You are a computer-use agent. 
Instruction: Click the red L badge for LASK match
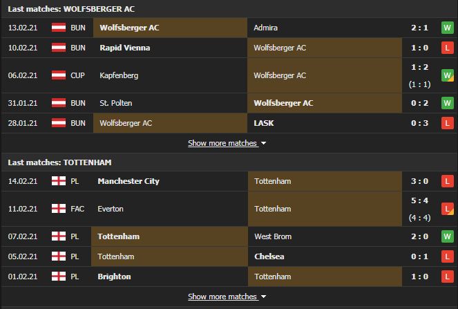coord(447,123)
